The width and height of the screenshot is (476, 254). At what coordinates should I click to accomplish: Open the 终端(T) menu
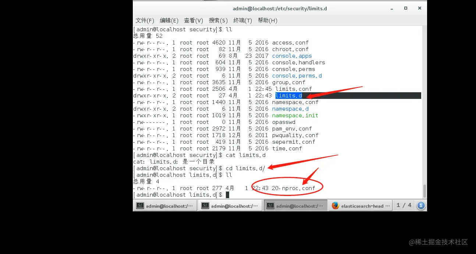243,21
